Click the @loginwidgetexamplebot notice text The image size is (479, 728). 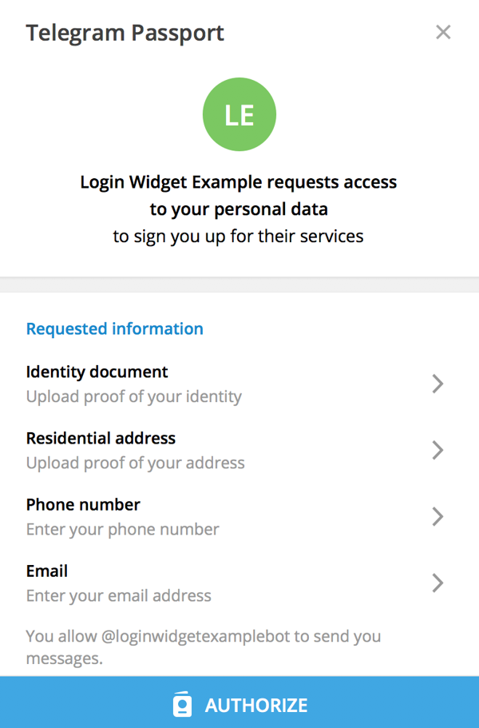(203, 646)
